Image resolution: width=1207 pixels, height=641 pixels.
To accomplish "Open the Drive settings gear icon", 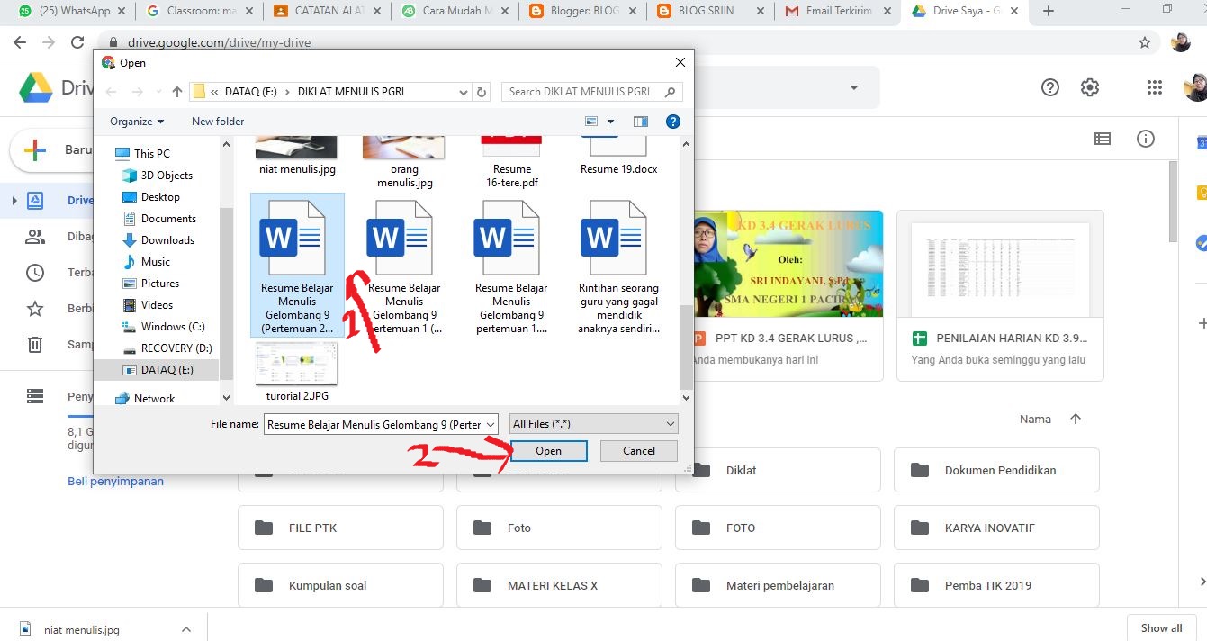I will pos(1089,87).
